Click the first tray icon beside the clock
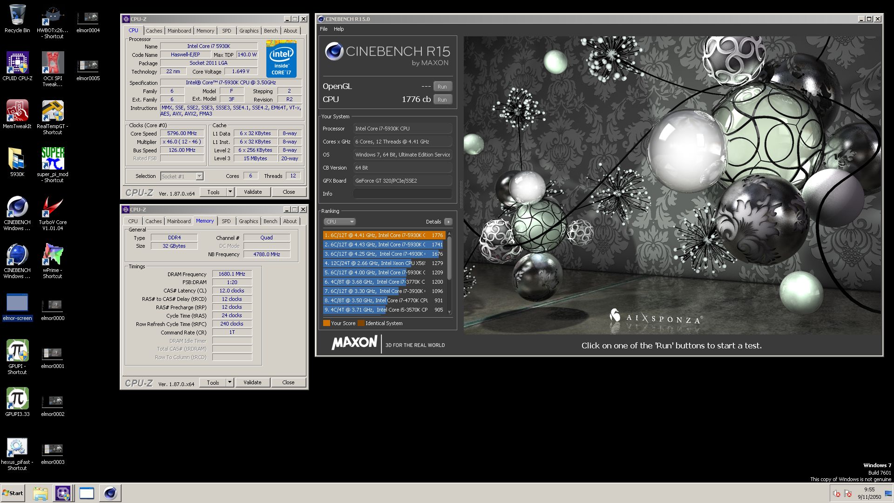 coord(836,494)
